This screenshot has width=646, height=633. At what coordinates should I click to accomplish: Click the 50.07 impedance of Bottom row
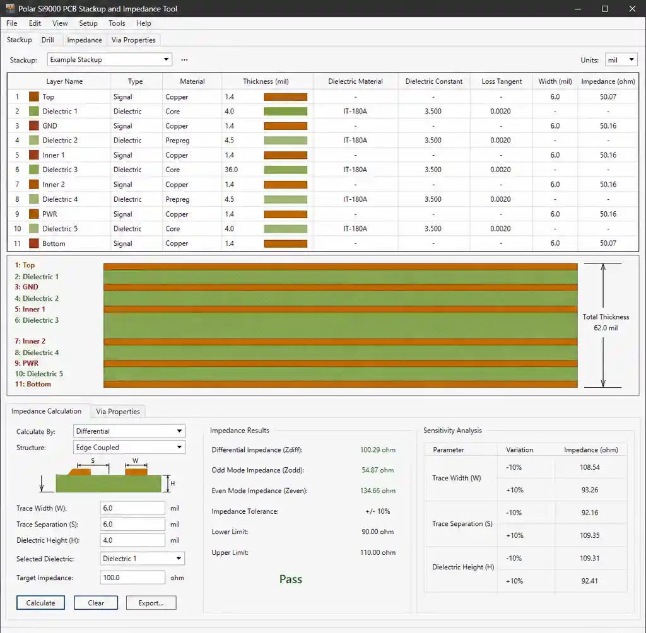[x=608, y=243]
